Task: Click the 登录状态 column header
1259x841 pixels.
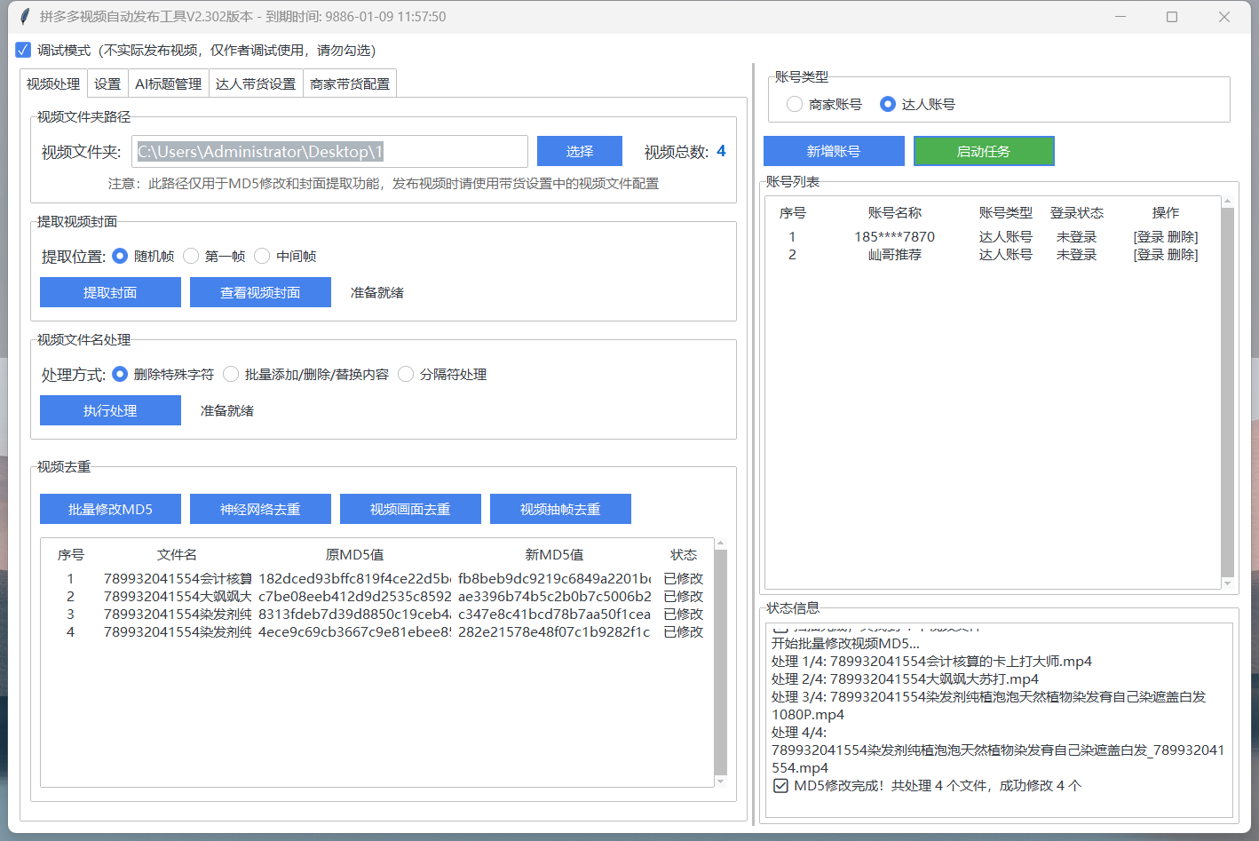Action: tap(1077, 213)
